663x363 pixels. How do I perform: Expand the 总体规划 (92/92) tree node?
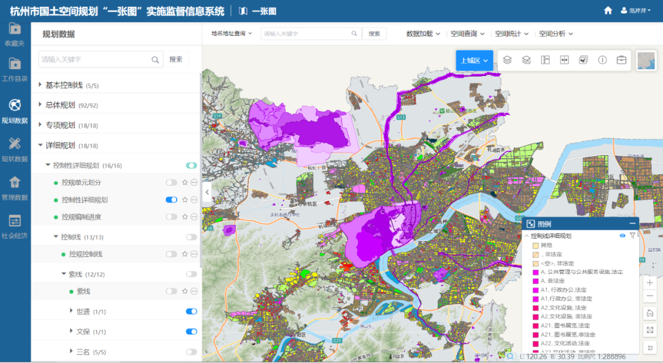(x=40, y=104)
